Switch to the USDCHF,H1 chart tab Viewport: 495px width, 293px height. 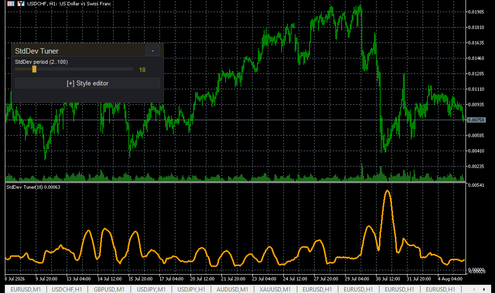[x=67, y=289]
